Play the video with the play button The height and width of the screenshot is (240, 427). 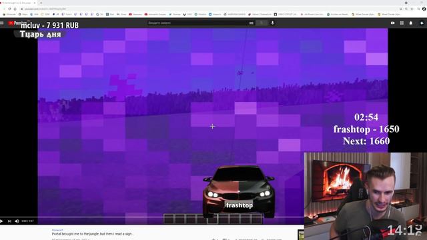[x=1, y=221]
